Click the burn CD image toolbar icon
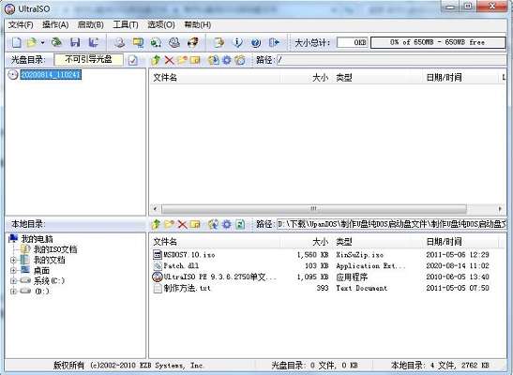This screenshot has height=375, width=513. (174, 42)
